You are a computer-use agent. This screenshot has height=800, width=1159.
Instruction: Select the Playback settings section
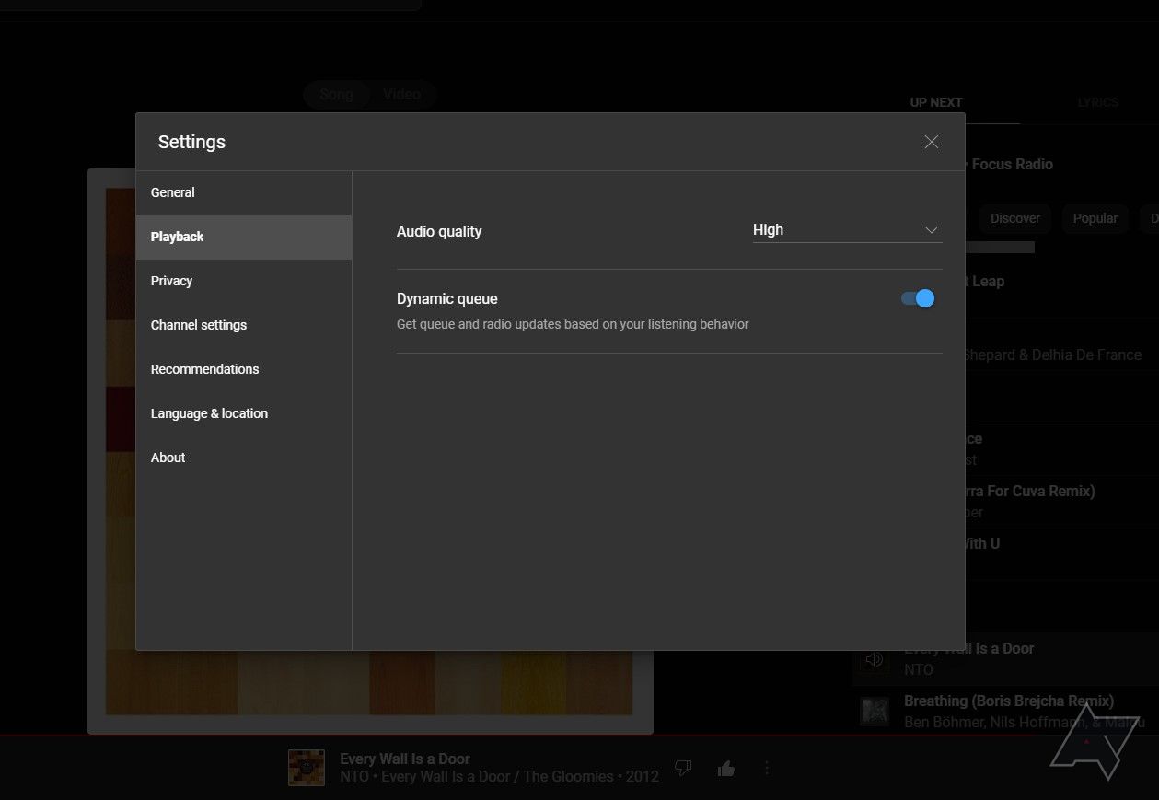click(244, 237)
